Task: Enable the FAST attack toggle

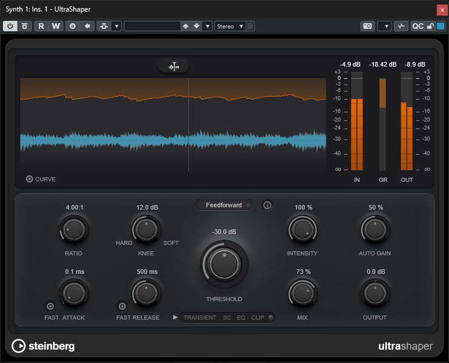Action: [x=50, y=306]
